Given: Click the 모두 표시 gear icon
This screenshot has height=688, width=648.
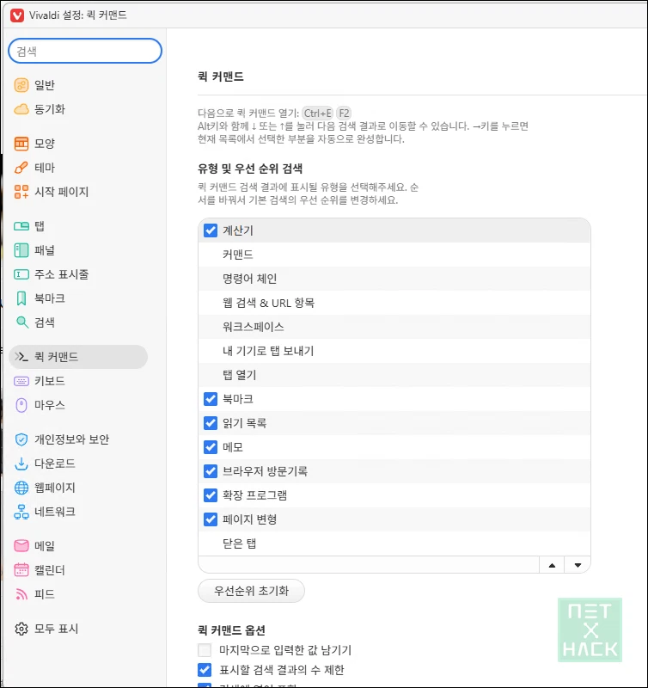Looking at the screenshot, I should point(21,629).
